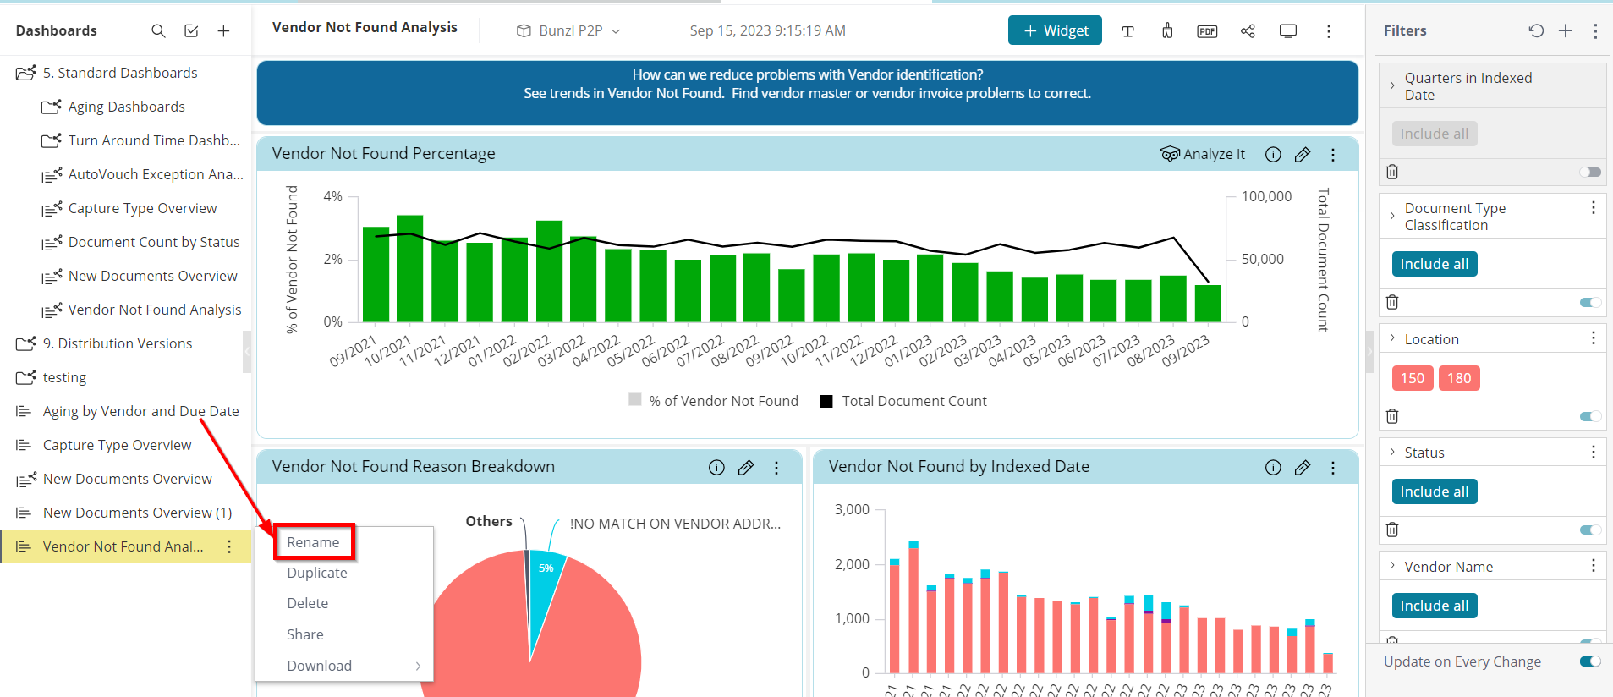Open Vendor Not Found Percentage widget menu
Image resolution: width=1613 pixels, height=697 pixels.
[1333, 154]
